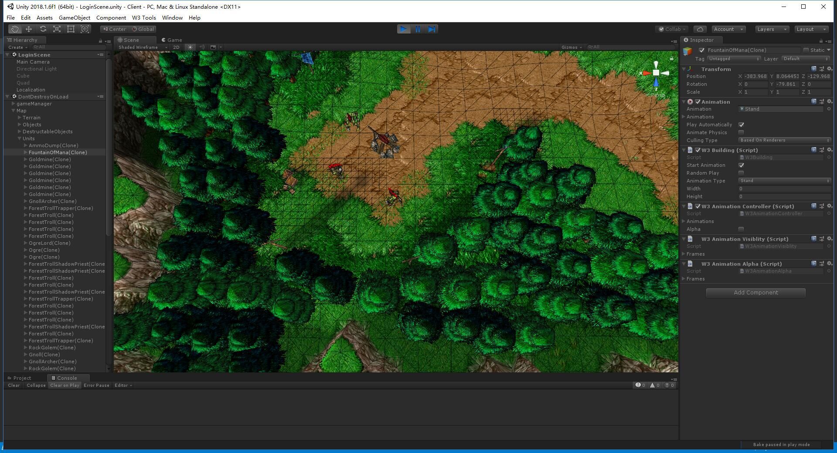Open the Layers dropdown
The width and height of the screenshot is (837, 453).
coord(772,29)
